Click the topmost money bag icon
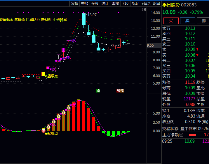Image resolution: width=209 pixels, height=164 pixels. tap(69, 107)
